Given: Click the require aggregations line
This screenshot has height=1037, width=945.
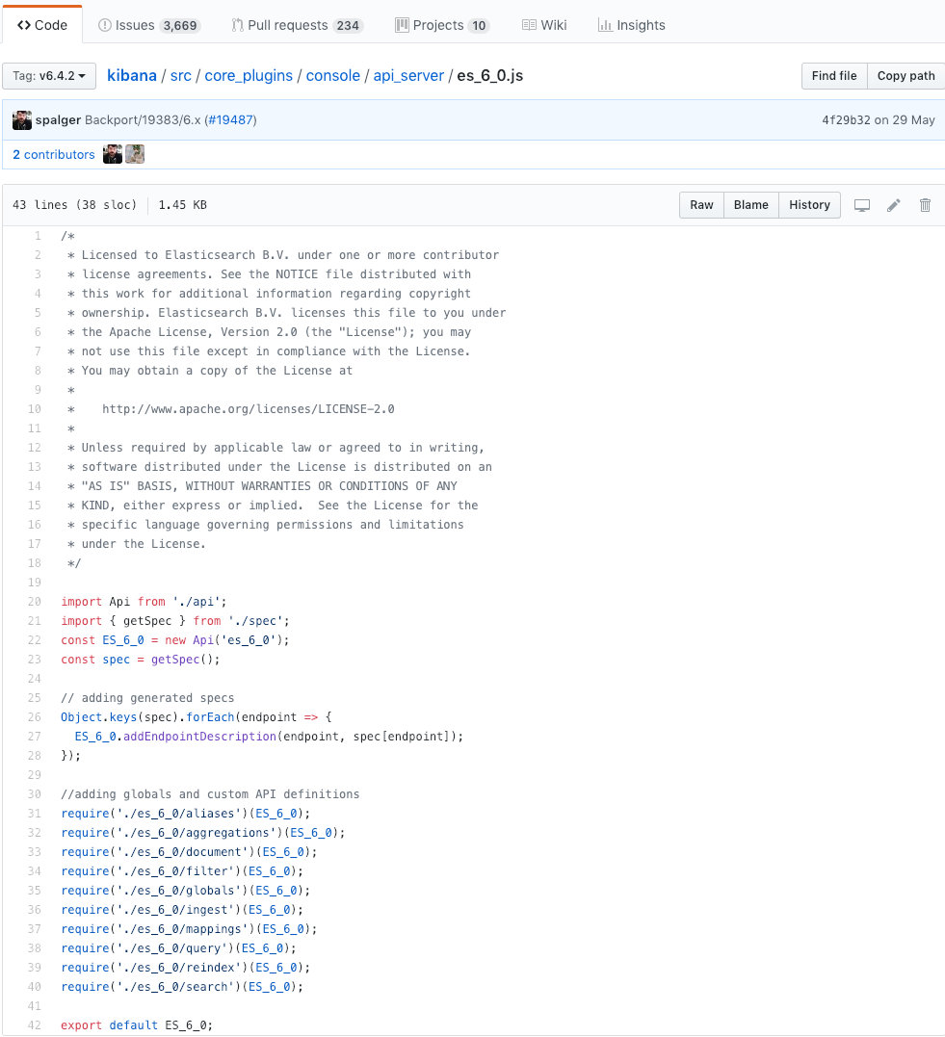Looking at the screenshot, I should tap(203, 833).
